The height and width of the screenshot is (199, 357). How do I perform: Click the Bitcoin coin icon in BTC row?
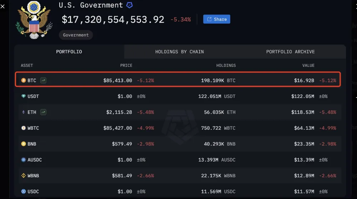pyautogui.click(x=24, y=81)
